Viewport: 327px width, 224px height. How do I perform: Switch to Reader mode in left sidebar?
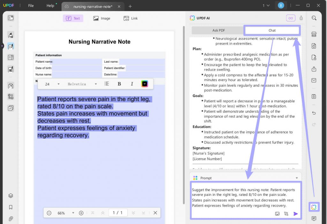click(11, 18)
